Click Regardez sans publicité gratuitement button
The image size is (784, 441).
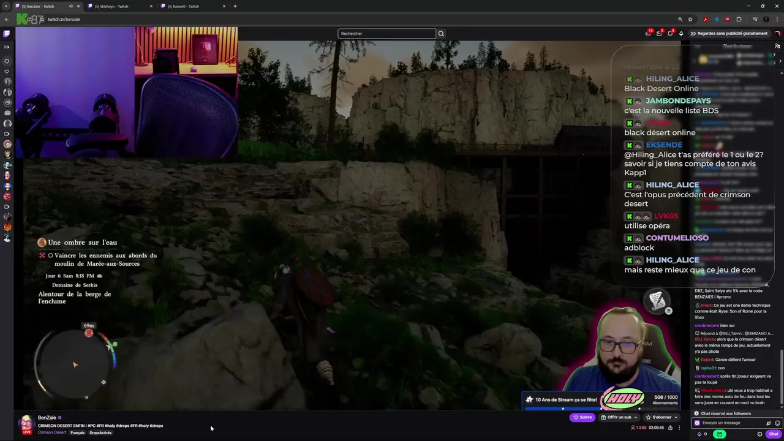[x=729, y=34]
